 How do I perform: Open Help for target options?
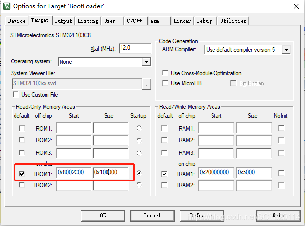pyautogui.click(x=278, y=215)
